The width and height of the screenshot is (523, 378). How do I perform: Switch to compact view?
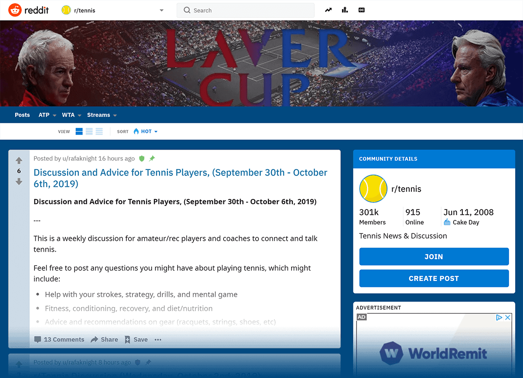[99, 132]
